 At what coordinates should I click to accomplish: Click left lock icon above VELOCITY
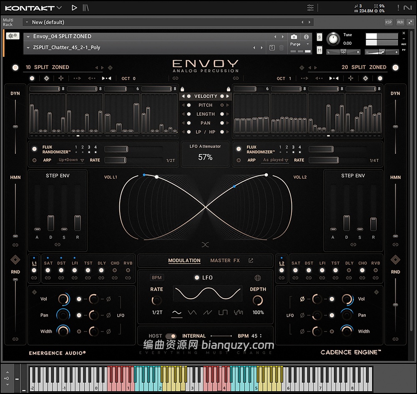click(x=182, y=89)
